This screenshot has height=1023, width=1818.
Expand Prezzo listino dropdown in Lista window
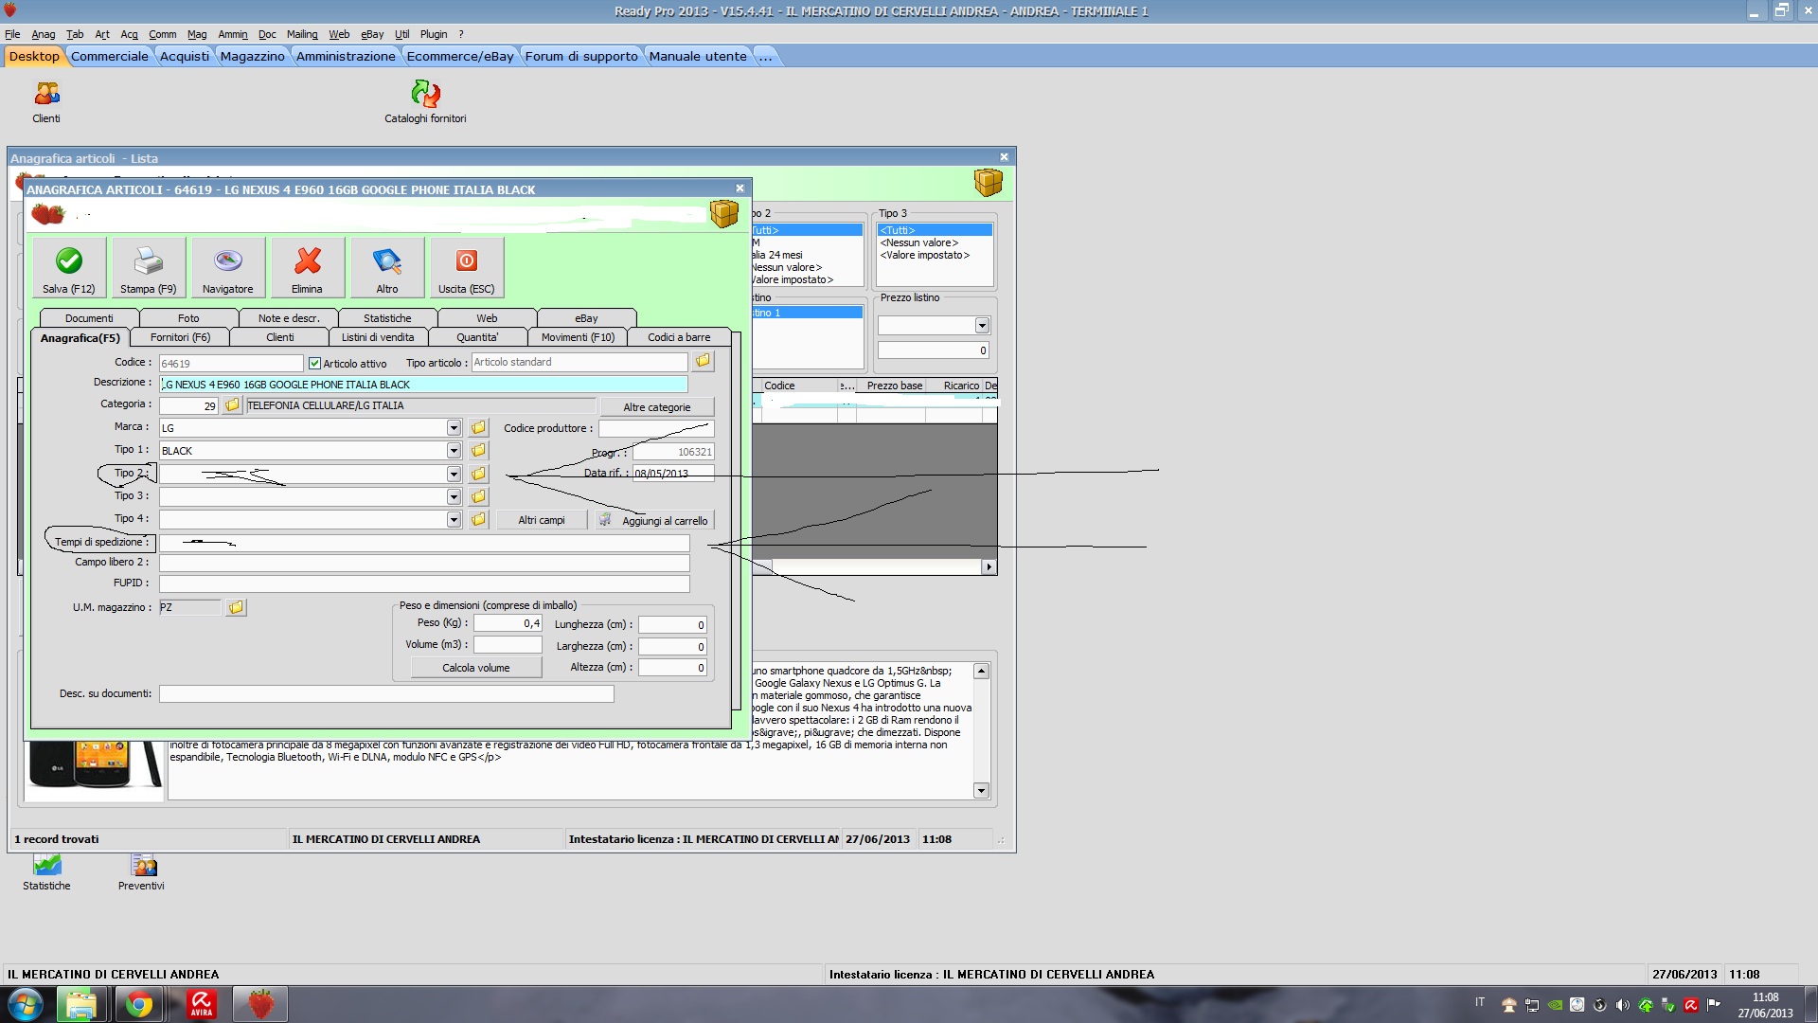(x=982, y=326)
